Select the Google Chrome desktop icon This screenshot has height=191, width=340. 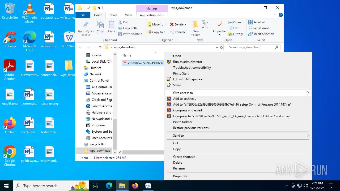10,156
